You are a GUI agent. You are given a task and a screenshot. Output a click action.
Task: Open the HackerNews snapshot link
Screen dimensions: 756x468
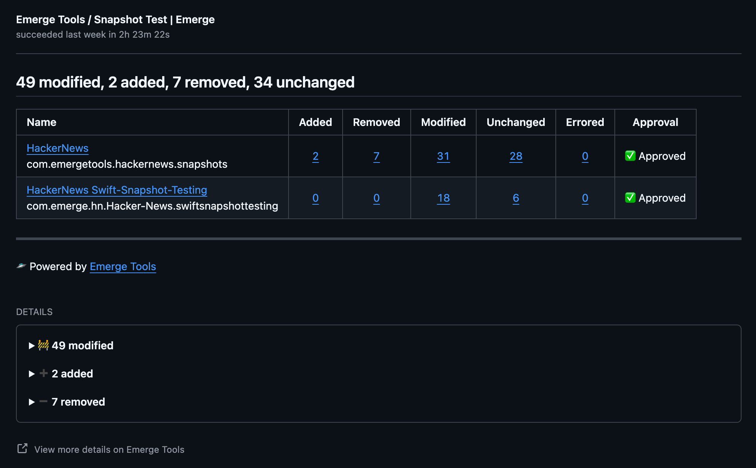pyautogui.click(x=57, y=148)
